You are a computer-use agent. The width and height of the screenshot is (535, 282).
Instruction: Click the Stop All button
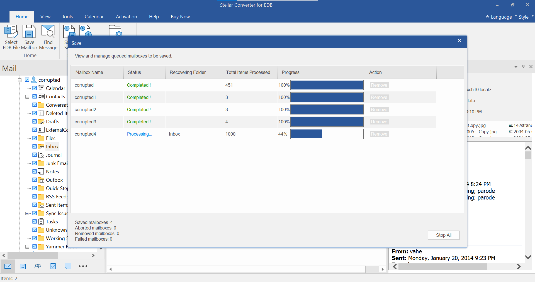click(x=444, y=235)
